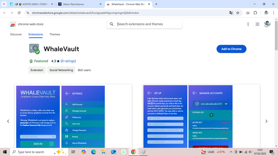Click the taskbar search box
The width and height of the screenshot is (278, 156).
point(39,152)
